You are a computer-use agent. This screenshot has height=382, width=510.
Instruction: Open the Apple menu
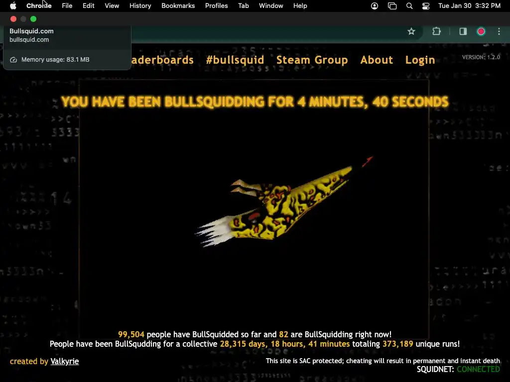tap(13, 6)
